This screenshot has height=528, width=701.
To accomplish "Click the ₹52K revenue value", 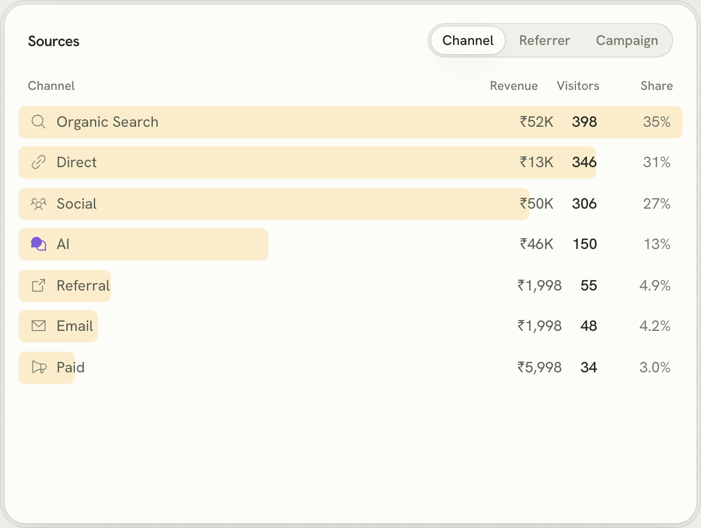I will coord(536,122).
